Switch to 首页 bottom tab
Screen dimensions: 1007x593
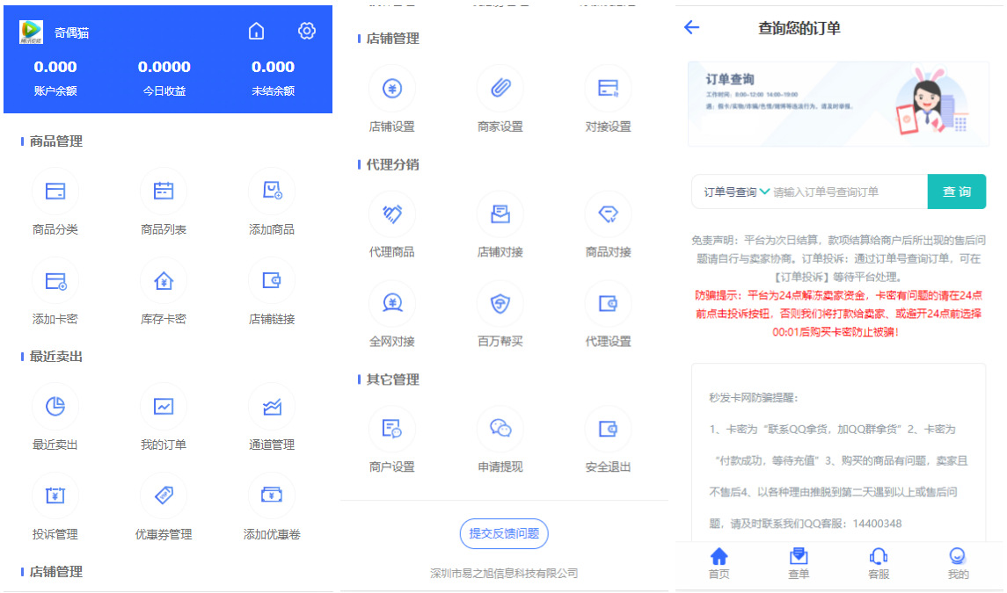[x=719, y=563]
